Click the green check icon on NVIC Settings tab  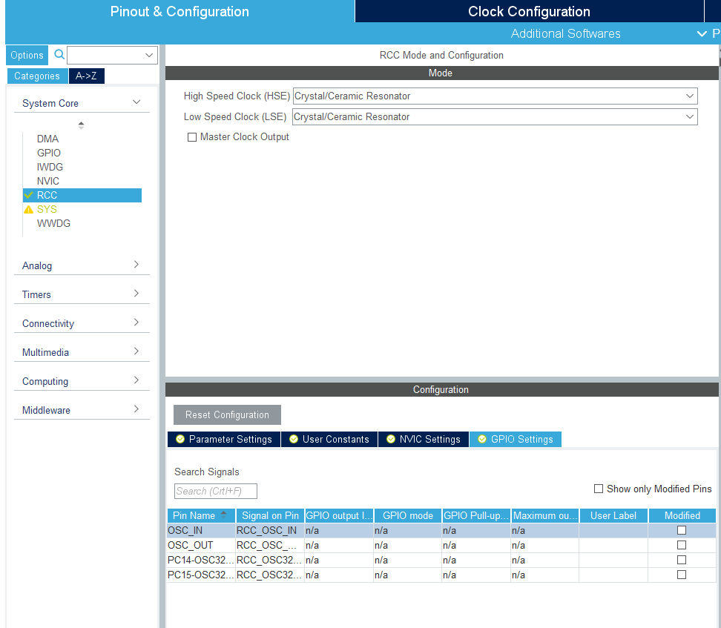pyautogui.click(x=391, y=439)
